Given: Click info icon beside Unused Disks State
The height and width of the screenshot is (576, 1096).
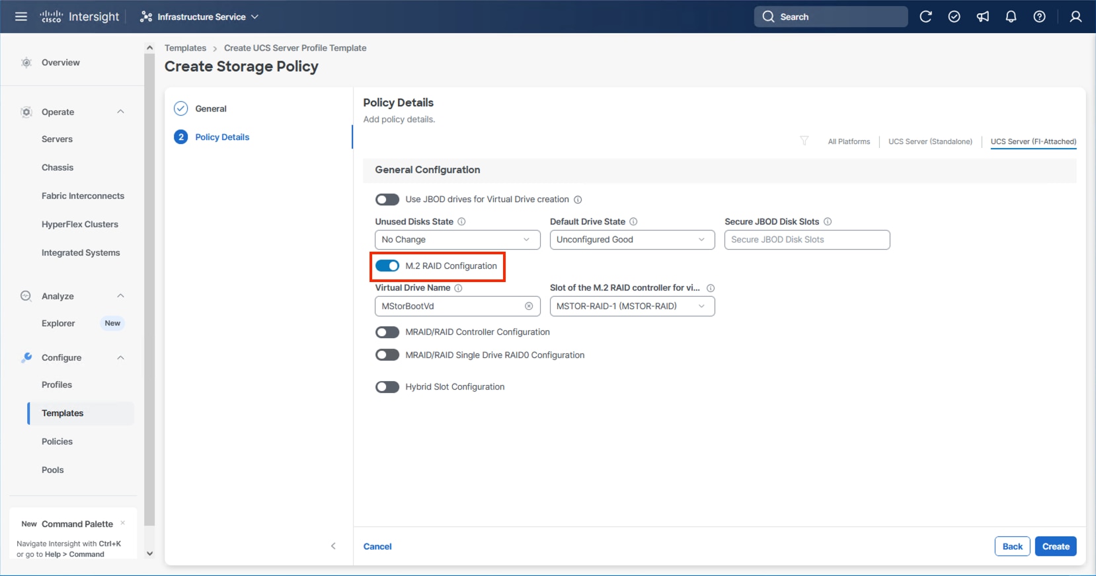Looking at the screenshot, I should click(x=461, y=222).
